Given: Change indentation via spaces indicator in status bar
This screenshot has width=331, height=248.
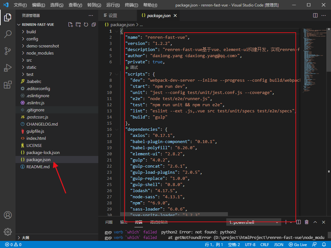Looking at the screenshot, I should (x=234, y=244).
